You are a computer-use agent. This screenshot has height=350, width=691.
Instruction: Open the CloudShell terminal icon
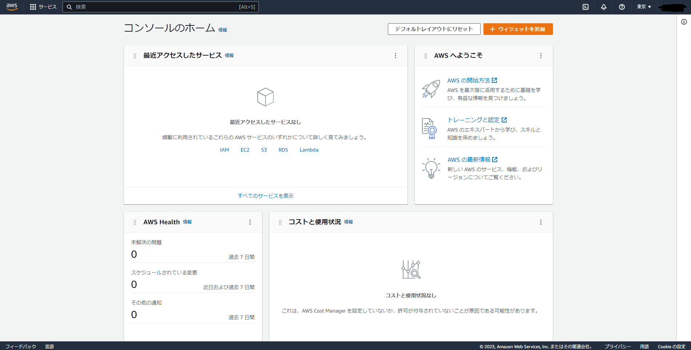(x=586, y=7)
